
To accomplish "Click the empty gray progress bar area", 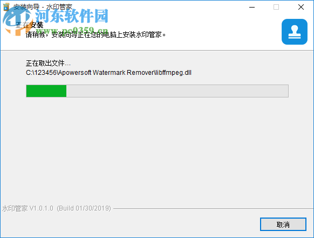I will 177,91.
